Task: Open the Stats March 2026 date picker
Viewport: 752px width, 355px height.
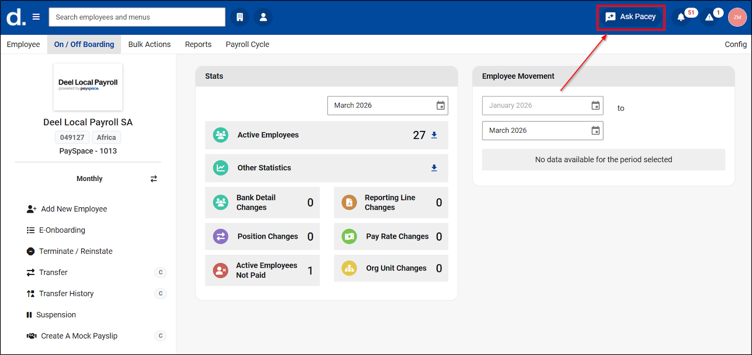Action: tap(440, 106)
